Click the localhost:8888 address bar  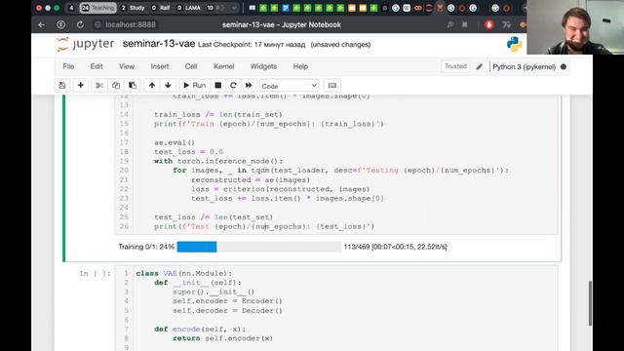click(131, 24)
